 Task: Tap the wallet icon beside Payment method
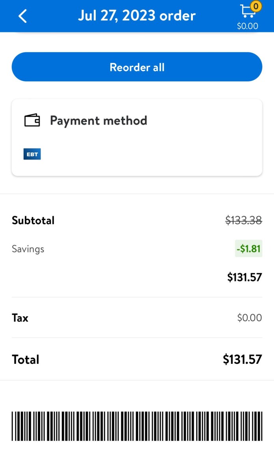click(32, 120)
